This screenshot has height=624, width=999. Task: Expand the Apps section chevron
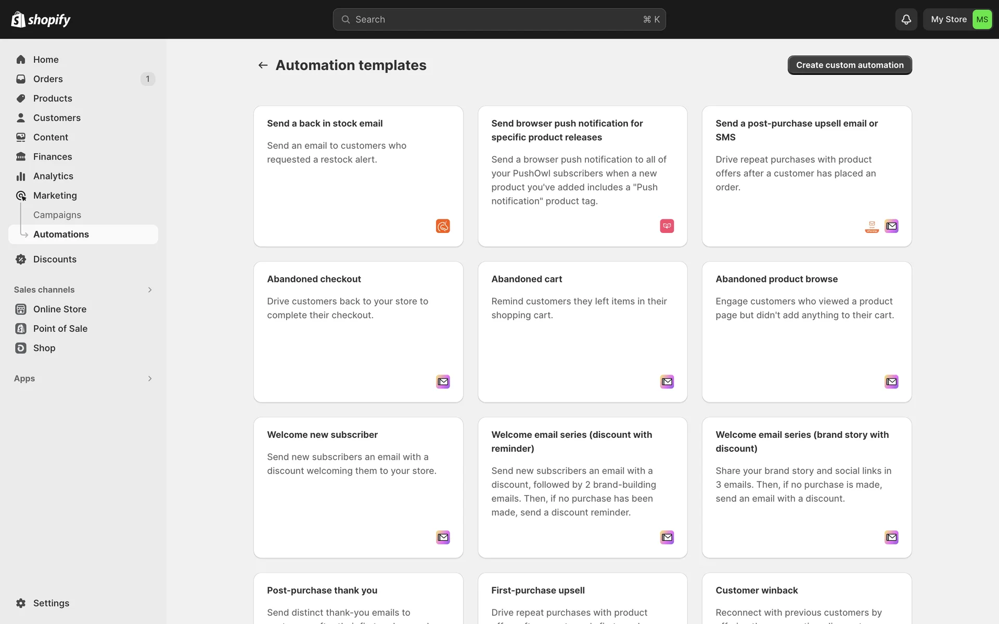coord(150,379)
